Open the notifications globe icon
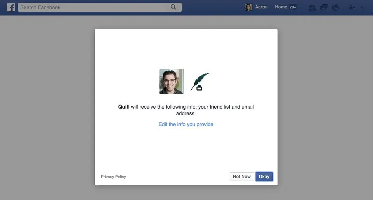The width and height of the screenshot is (373, 200). (x=335, y=7)
